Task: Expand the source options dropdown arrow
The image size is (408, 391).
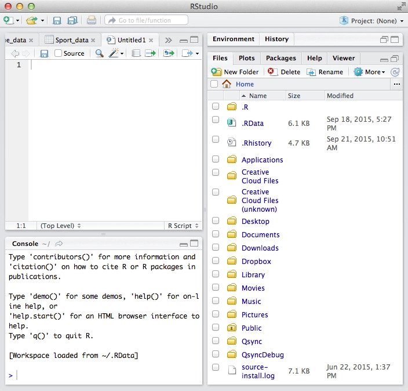Action: (x=197, y=54)
